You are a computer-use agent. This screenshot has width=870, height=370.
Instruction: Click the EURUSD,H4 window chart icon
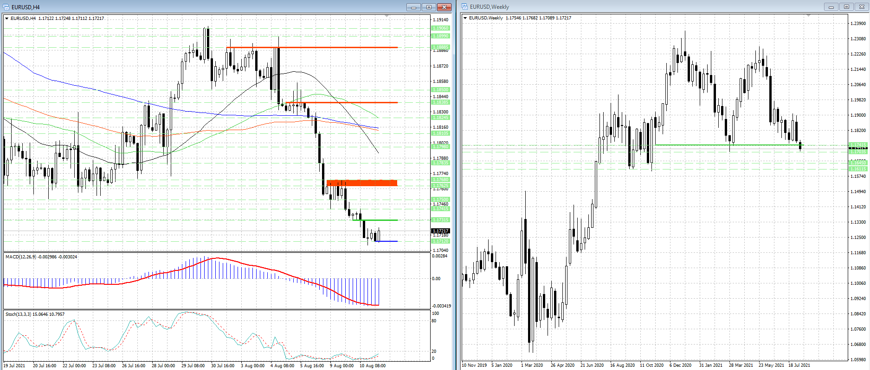click(6, 7)
